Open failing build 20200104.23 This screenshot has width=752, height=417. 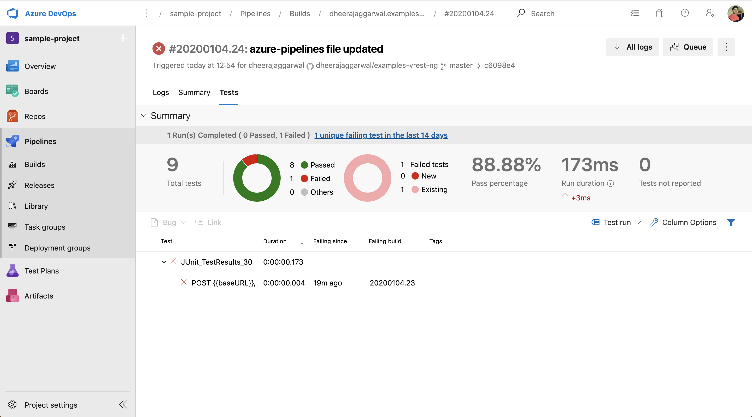[x=392, y=283]
